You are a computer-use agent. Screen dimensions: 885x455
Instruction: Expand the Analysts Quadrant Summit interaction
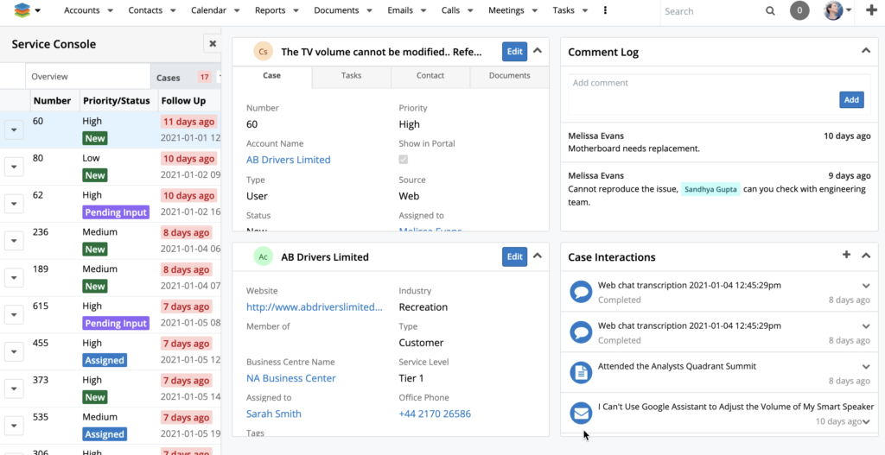[x=866, y=367]
